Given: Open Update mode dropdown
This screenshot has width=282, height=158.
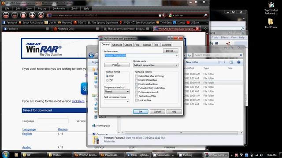Looking at the screenshot, I should pyautogui.click(x=156, y=65).
